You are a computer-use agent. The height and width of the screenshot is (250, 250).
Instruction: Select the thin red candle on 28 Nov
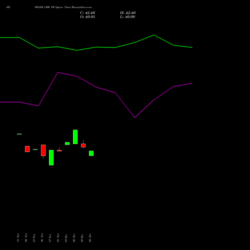click(x=59, y=150)
